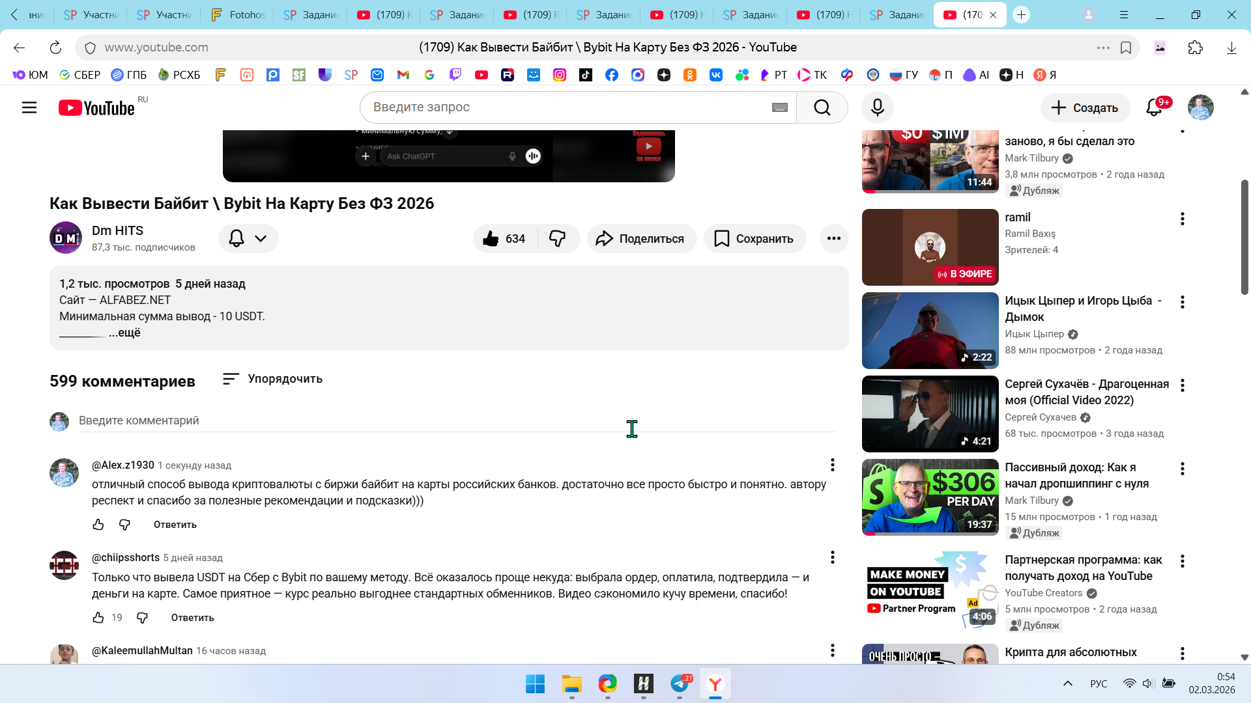Switch to the Fotohos browser tab
Viewport: 1251px width, 703px height.
(238, 14)
